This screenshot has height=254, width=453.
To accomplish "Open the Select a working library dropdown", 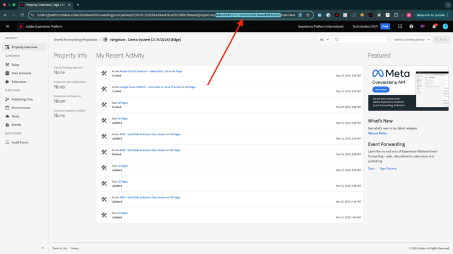I will click(x=412, y=40).
